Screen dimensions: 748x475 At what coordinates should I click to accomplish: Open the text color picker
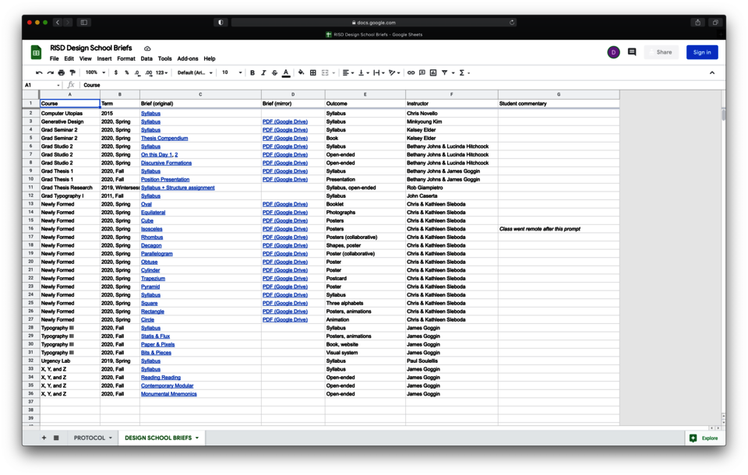pyautogui.click(x=286, y=72)
